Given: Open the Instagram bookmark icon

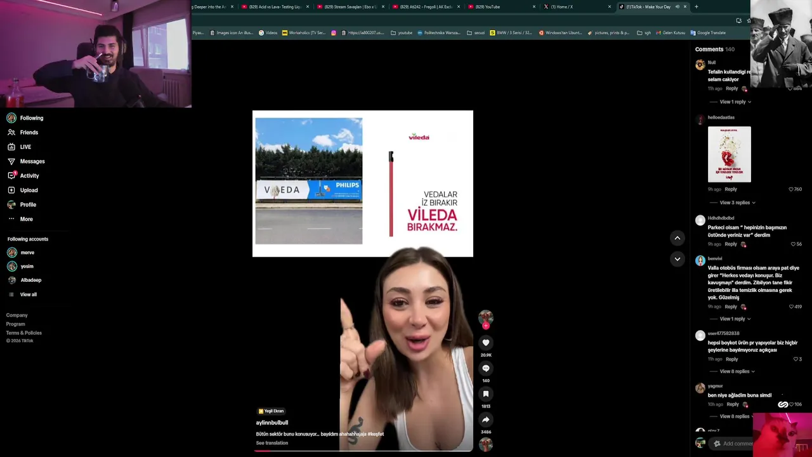Looking at the screenshot, I should pos(334,33).
